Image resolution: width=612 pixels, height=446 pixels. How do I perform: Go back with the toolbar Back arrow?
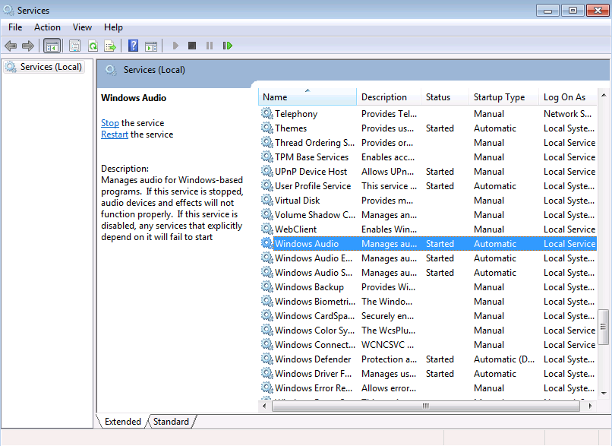[x=11, y=46]
